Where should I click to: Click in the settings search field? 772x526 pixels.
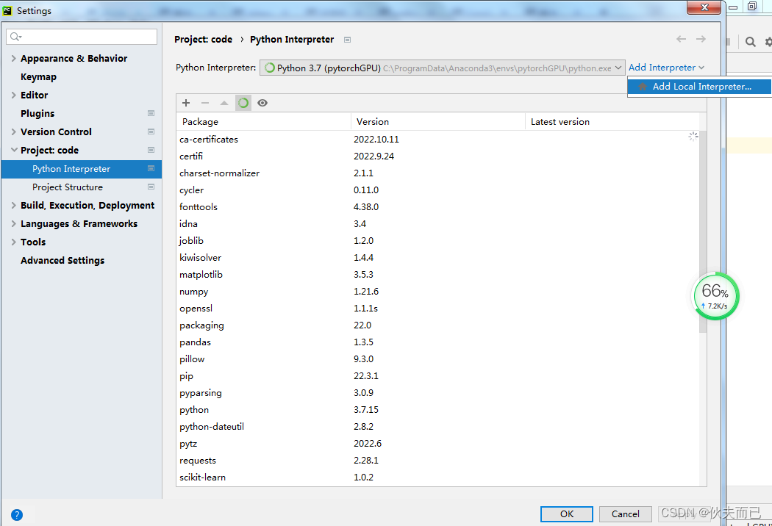82,37
